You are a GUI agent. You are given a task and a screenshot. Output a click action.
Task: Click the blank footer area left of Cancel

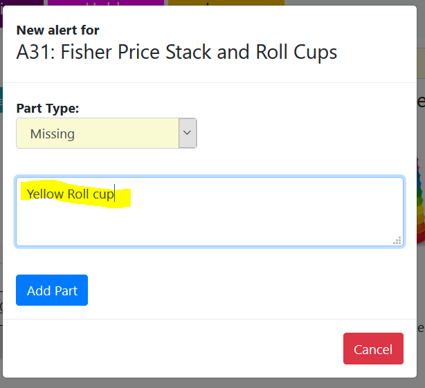173,349
